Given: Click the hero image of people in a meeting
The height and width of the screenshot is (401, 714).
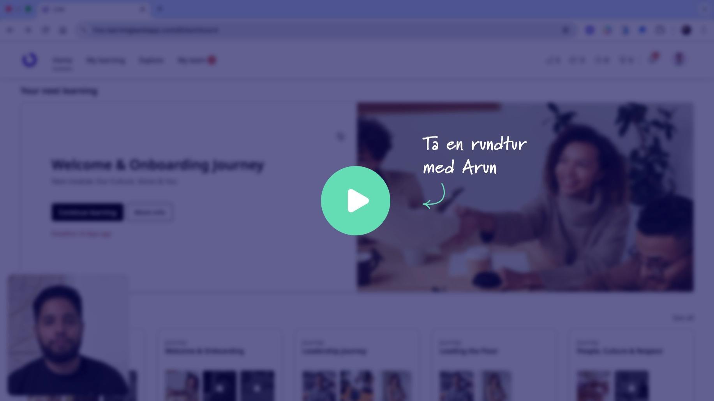Looking at the screenshot, I should [525, 197].
